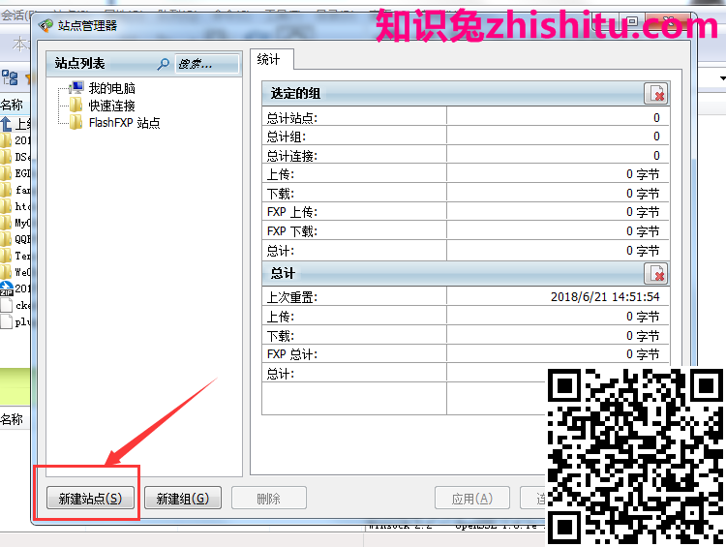The height and width of the screenshot is (547, 726).
Task: Click the FXP 总计 row label
Action: tap(292, 354)
